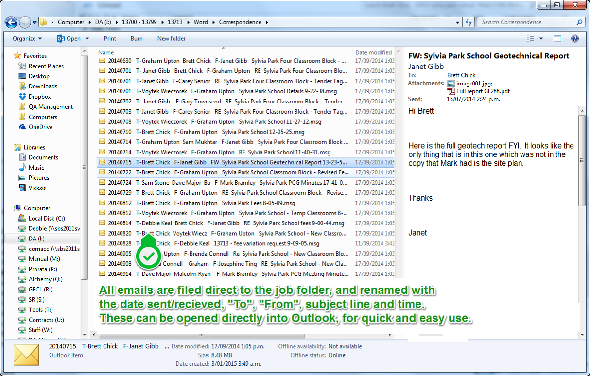
Task: Expand the change view options arrow
Action: pos(541,39)
